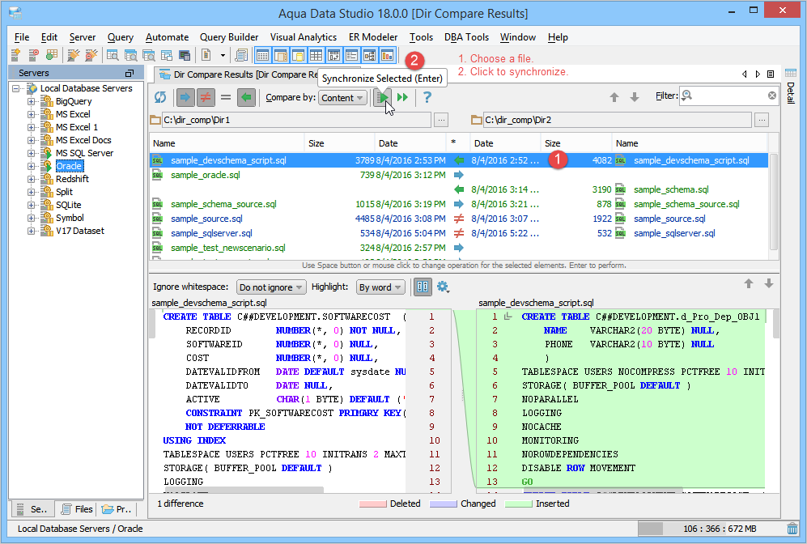
Task: Open the help question mark icon
Action: click(427, 97)
